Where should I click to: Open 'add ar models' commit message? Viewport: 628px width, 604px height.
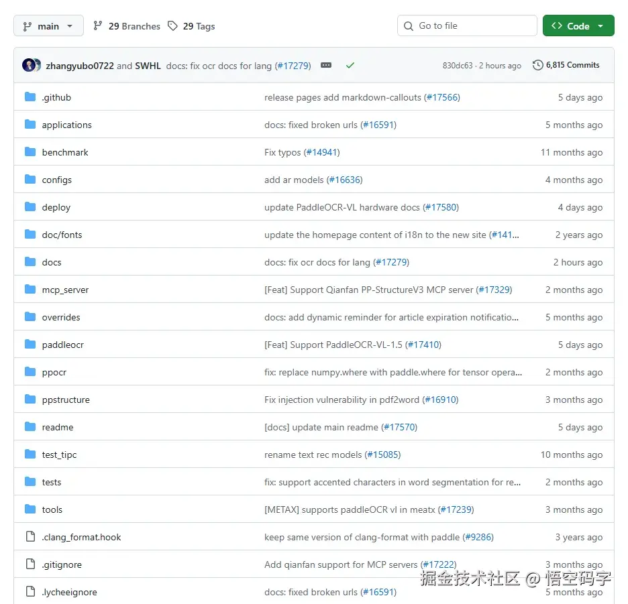point(294,180)
